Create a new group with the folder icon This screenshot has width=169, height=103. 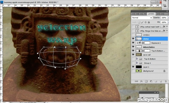(x=156, y=81)
